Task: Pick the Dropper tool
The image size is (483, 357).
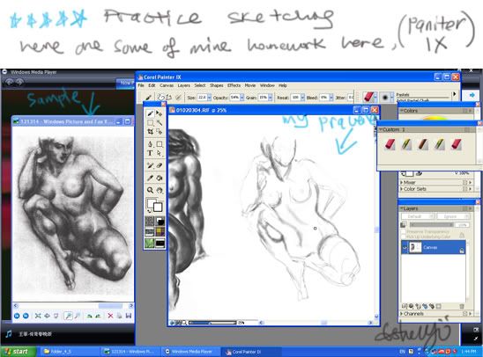Action: tap(151, 178)
